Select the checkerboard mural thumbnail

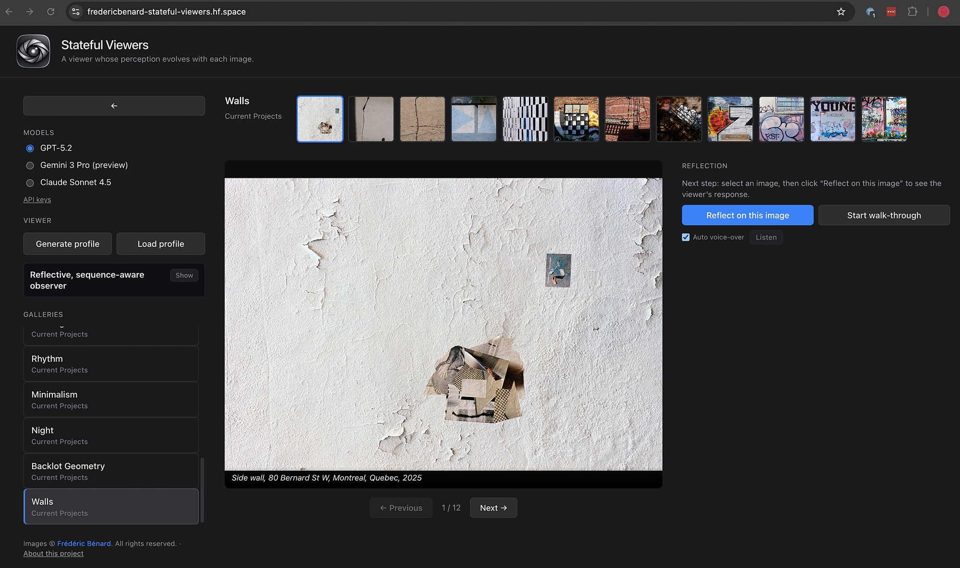(576, 119)
